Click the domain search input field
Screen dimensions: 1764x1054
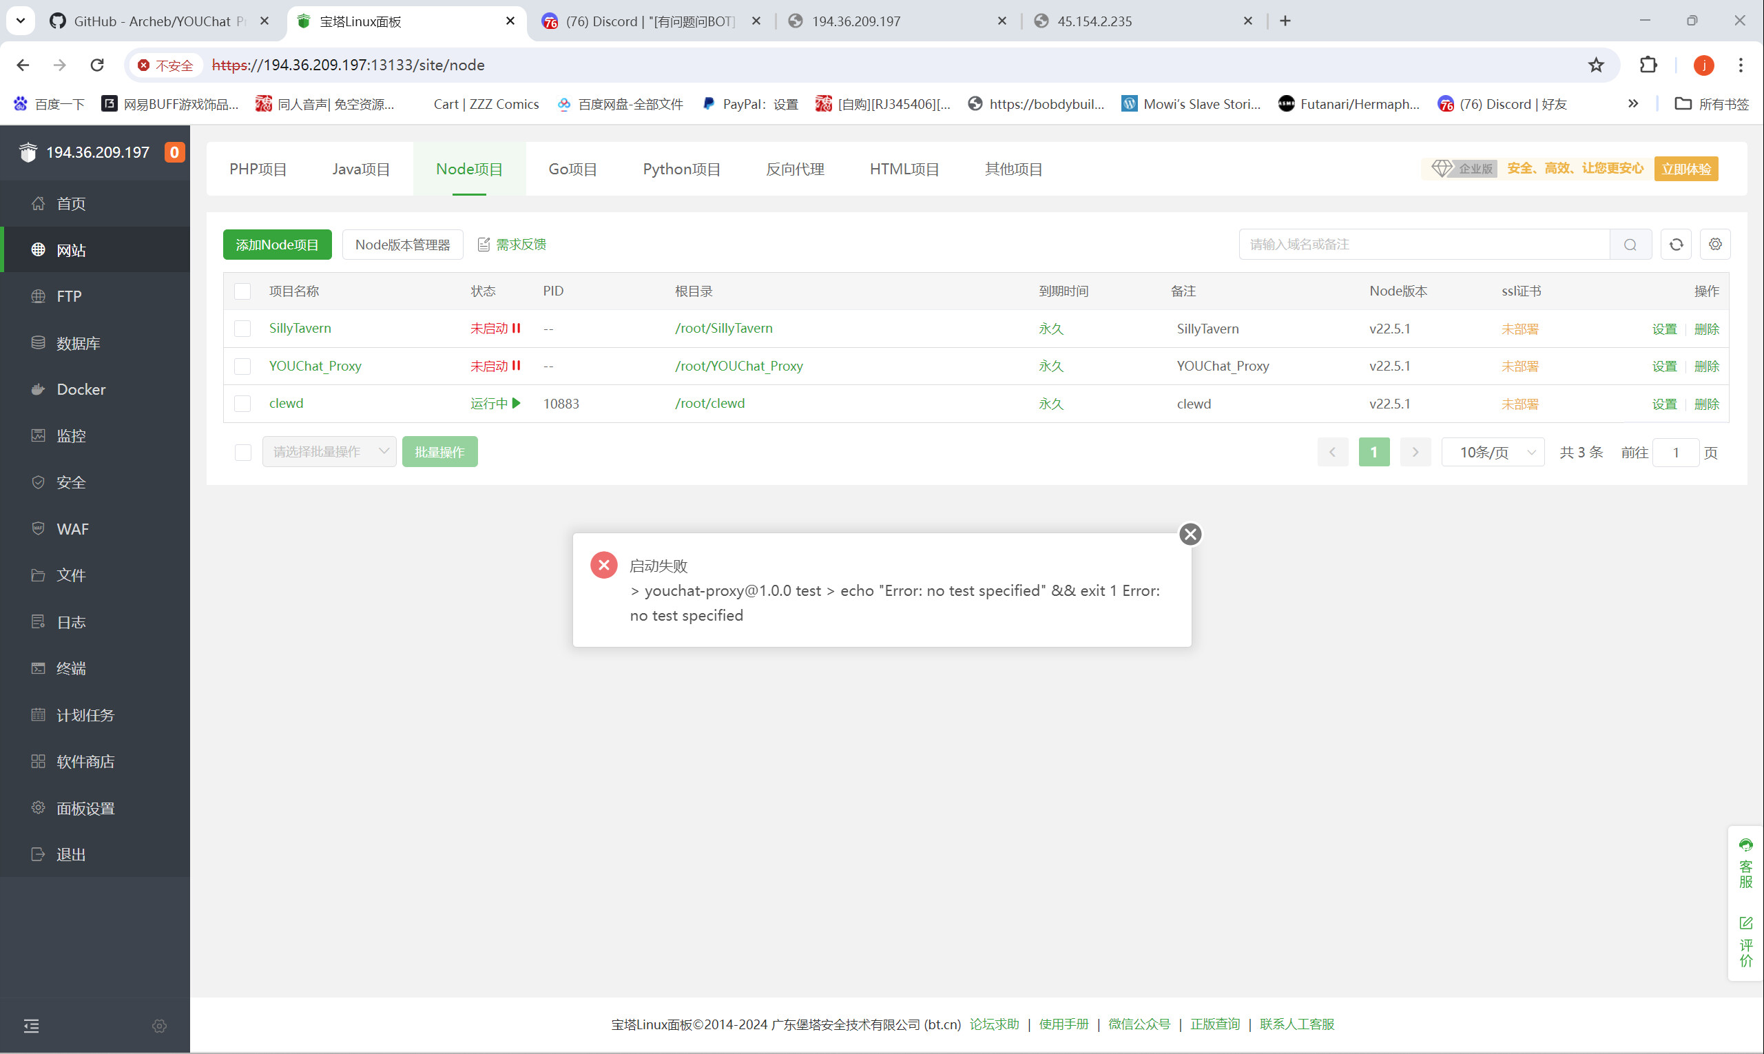pos(1423,245)
